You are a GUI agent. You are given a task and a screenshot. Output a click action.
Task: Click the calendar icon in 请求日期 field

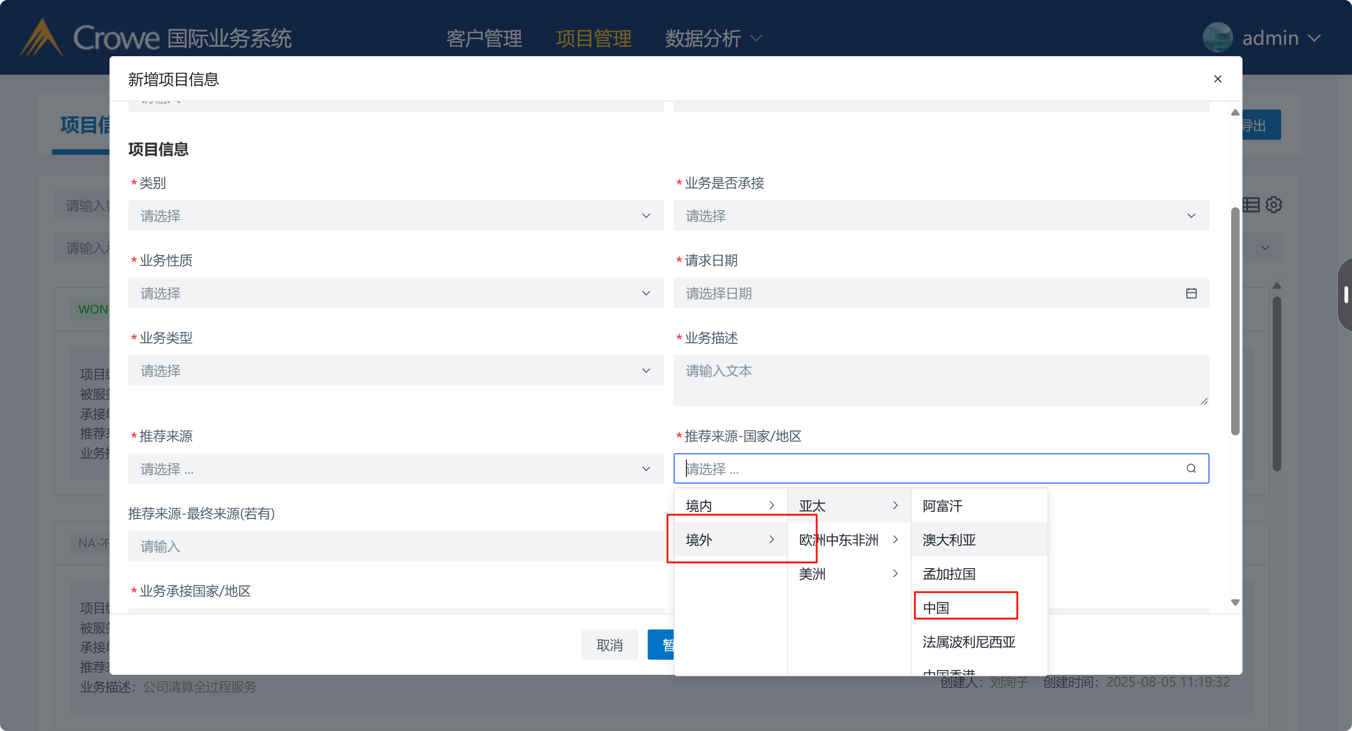[x=1191, y=293]
